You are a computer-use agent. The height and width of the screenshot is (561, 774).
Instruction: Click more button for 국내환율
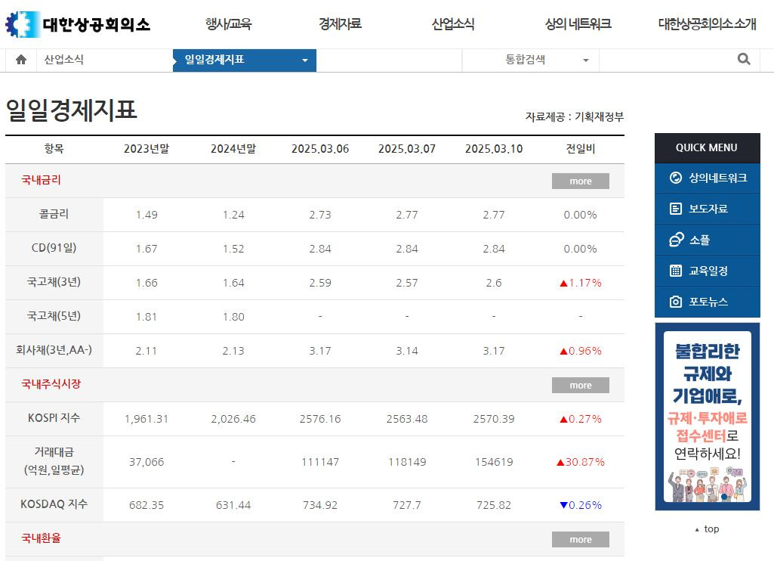(x=581, y=539)
